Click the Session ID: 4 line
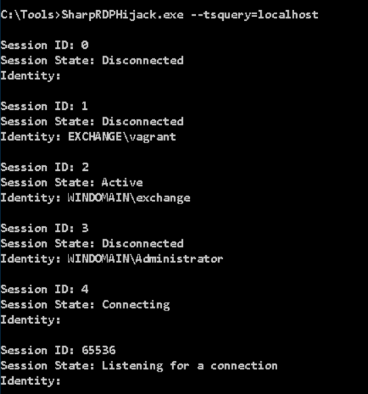This screenshot has width=368, height=394. click(x=45, y=290)
